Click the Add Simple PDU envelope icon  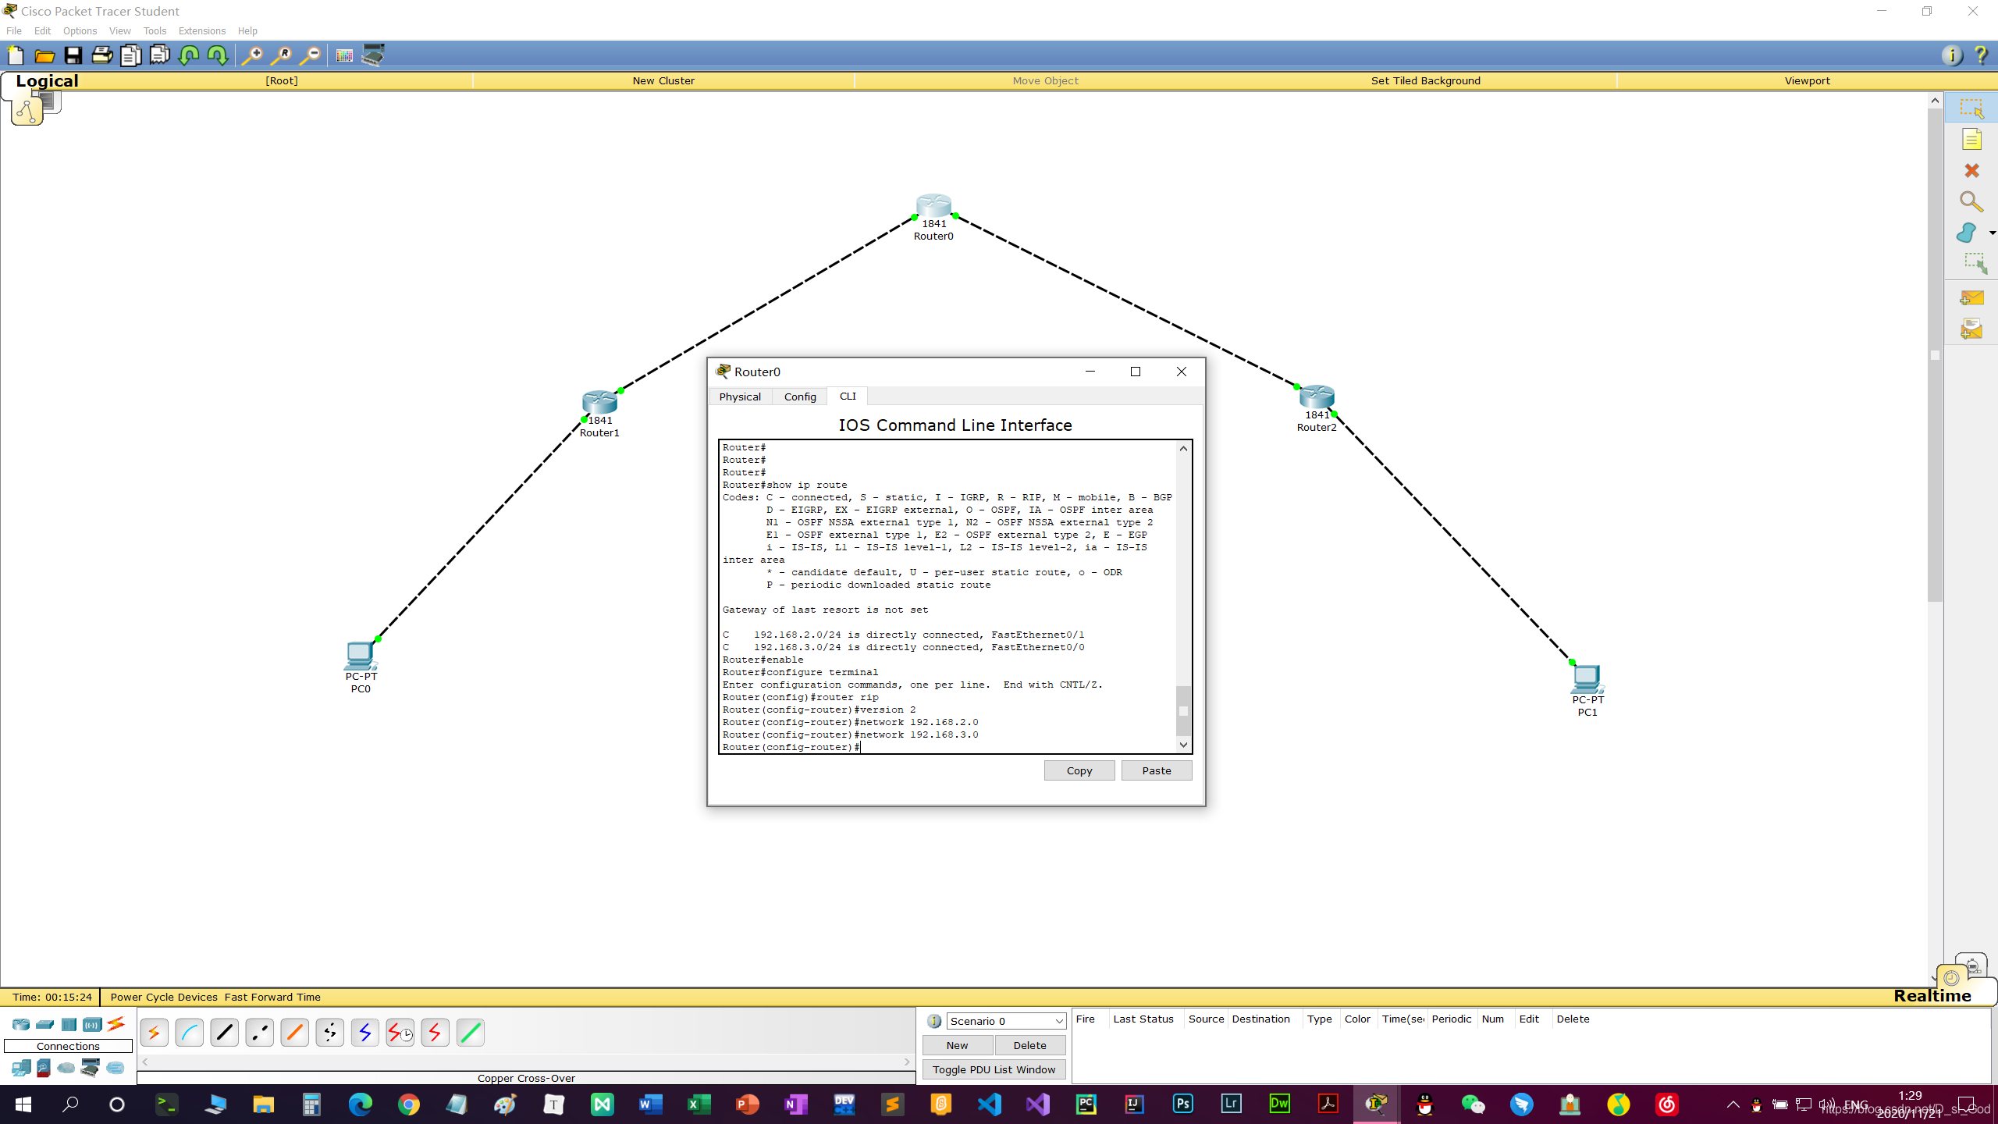click(1971, 298)
